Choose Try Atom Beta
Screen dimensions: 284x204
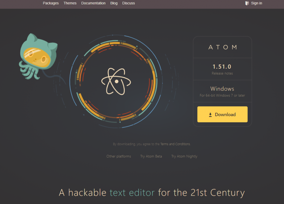151,156
